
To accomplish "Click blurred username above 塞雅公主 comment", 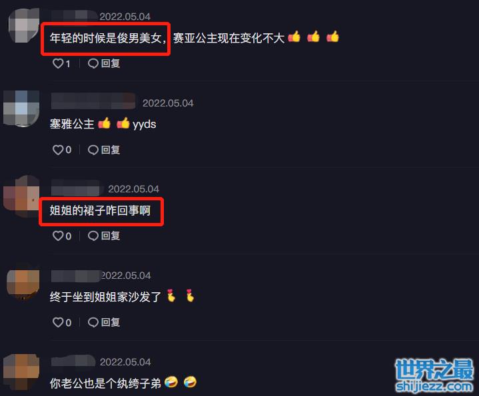I will coord(93,101).
